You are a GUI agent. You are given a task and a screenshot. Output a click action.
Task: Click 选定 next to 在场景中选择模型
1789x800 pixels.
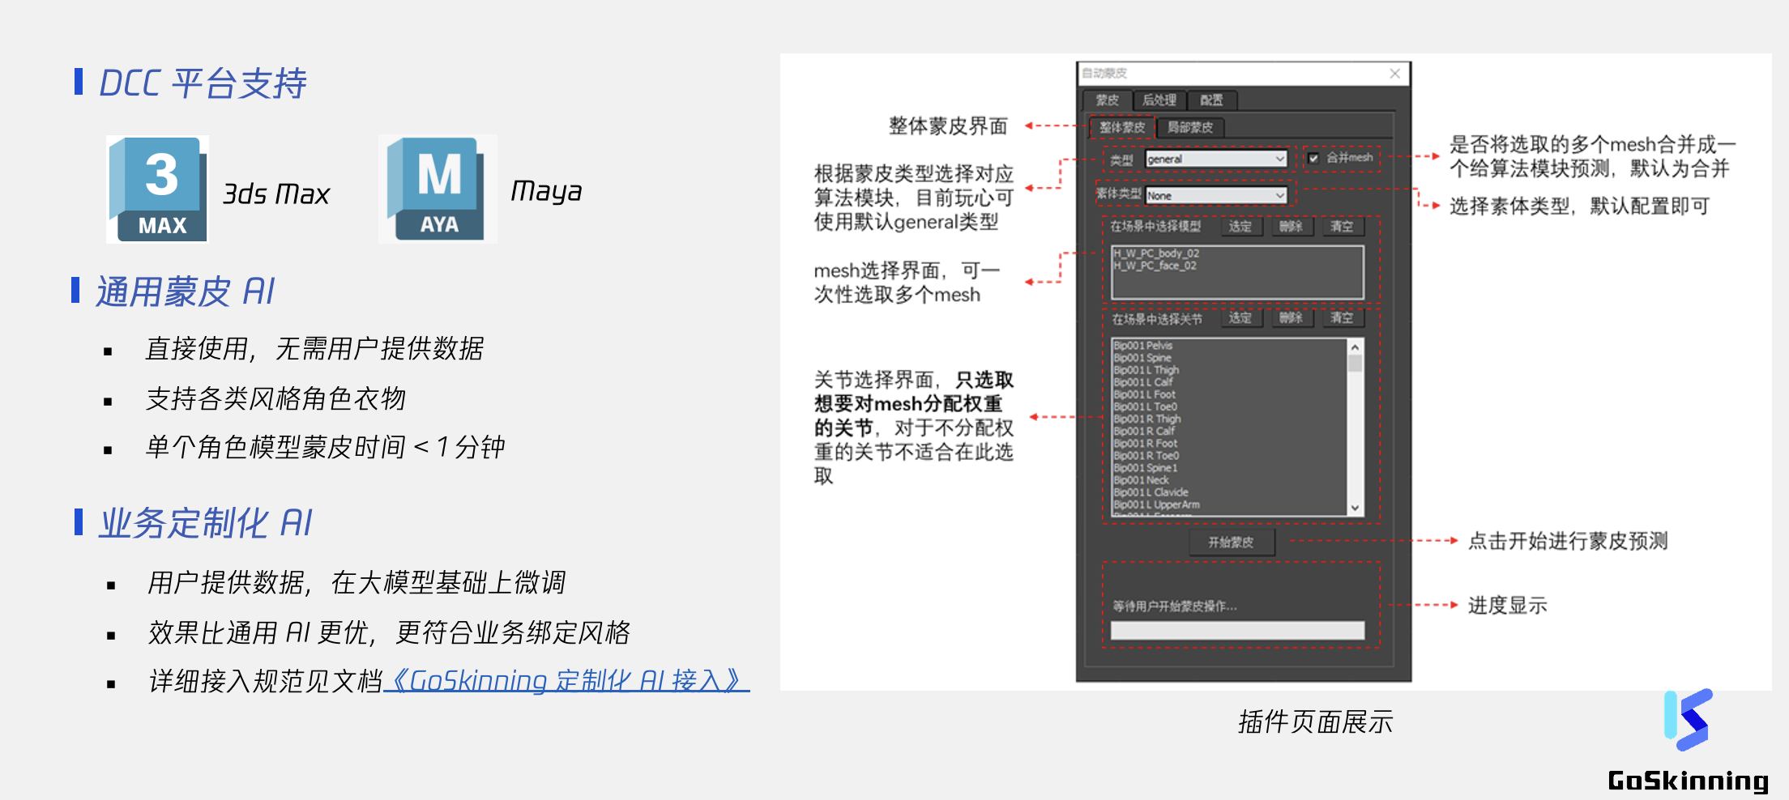1240,227
